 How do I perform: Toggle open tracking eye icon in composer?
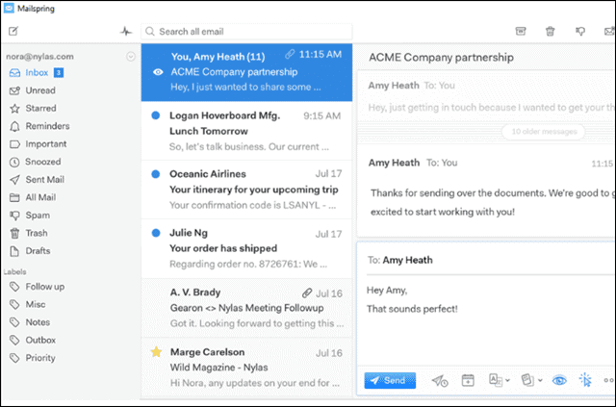(559, 381)
